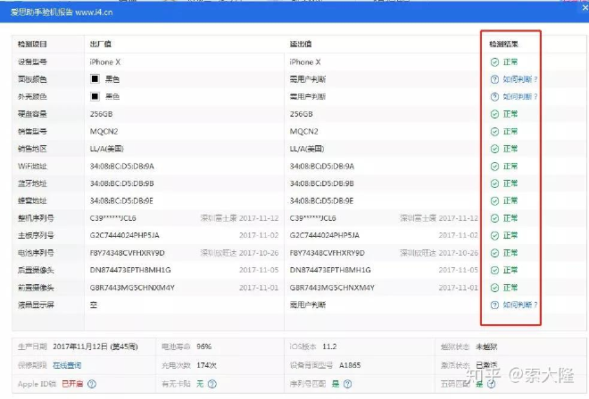Click the green check icon in 蓝牙地址 row

pos(494,183)
